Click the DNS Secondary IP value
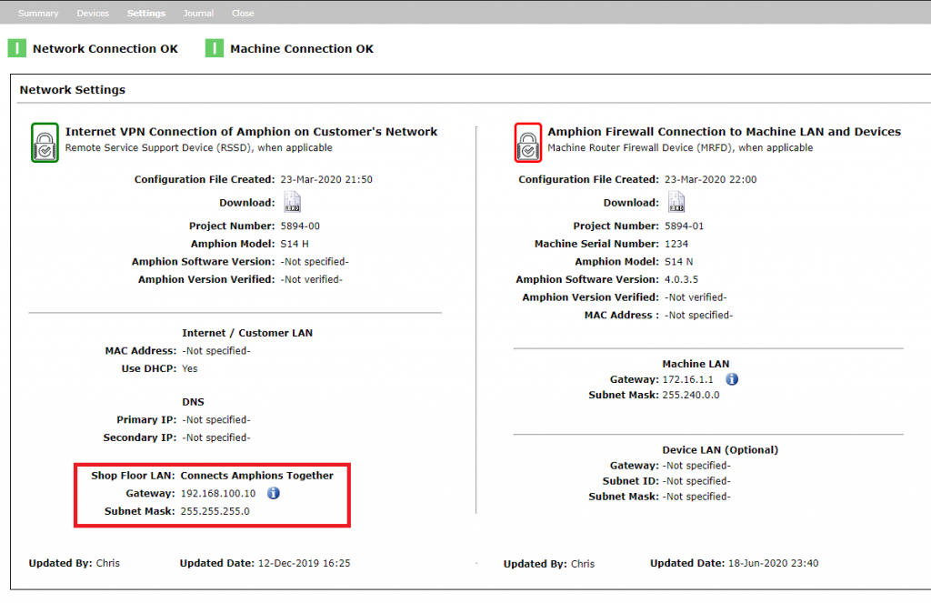This screenshot has width=931, height=603. (216, 437)
